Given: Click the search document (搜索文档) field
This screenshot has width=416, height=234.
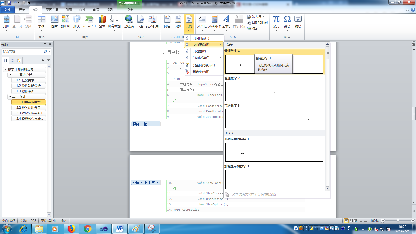Looking at the screenshot, I should click(x=23, y=51).
